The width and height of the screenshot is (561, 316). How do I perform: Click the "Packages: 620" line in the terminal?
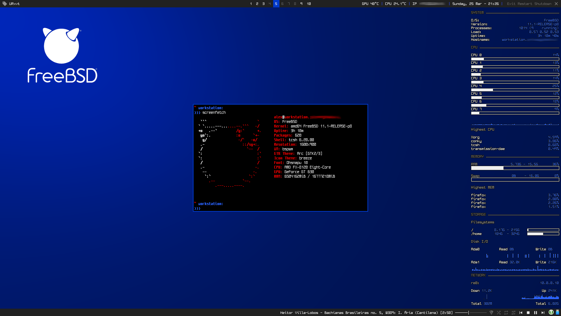tap(288, 136)
